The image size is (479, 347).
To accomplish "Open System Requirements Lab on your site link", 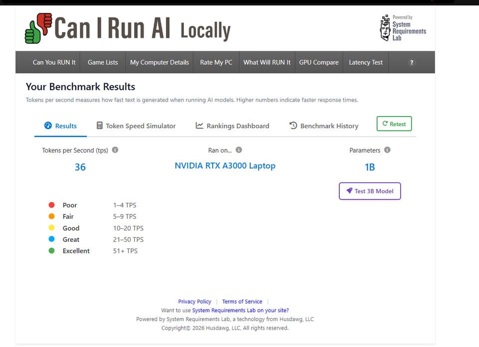I will [x=240, y=311].
